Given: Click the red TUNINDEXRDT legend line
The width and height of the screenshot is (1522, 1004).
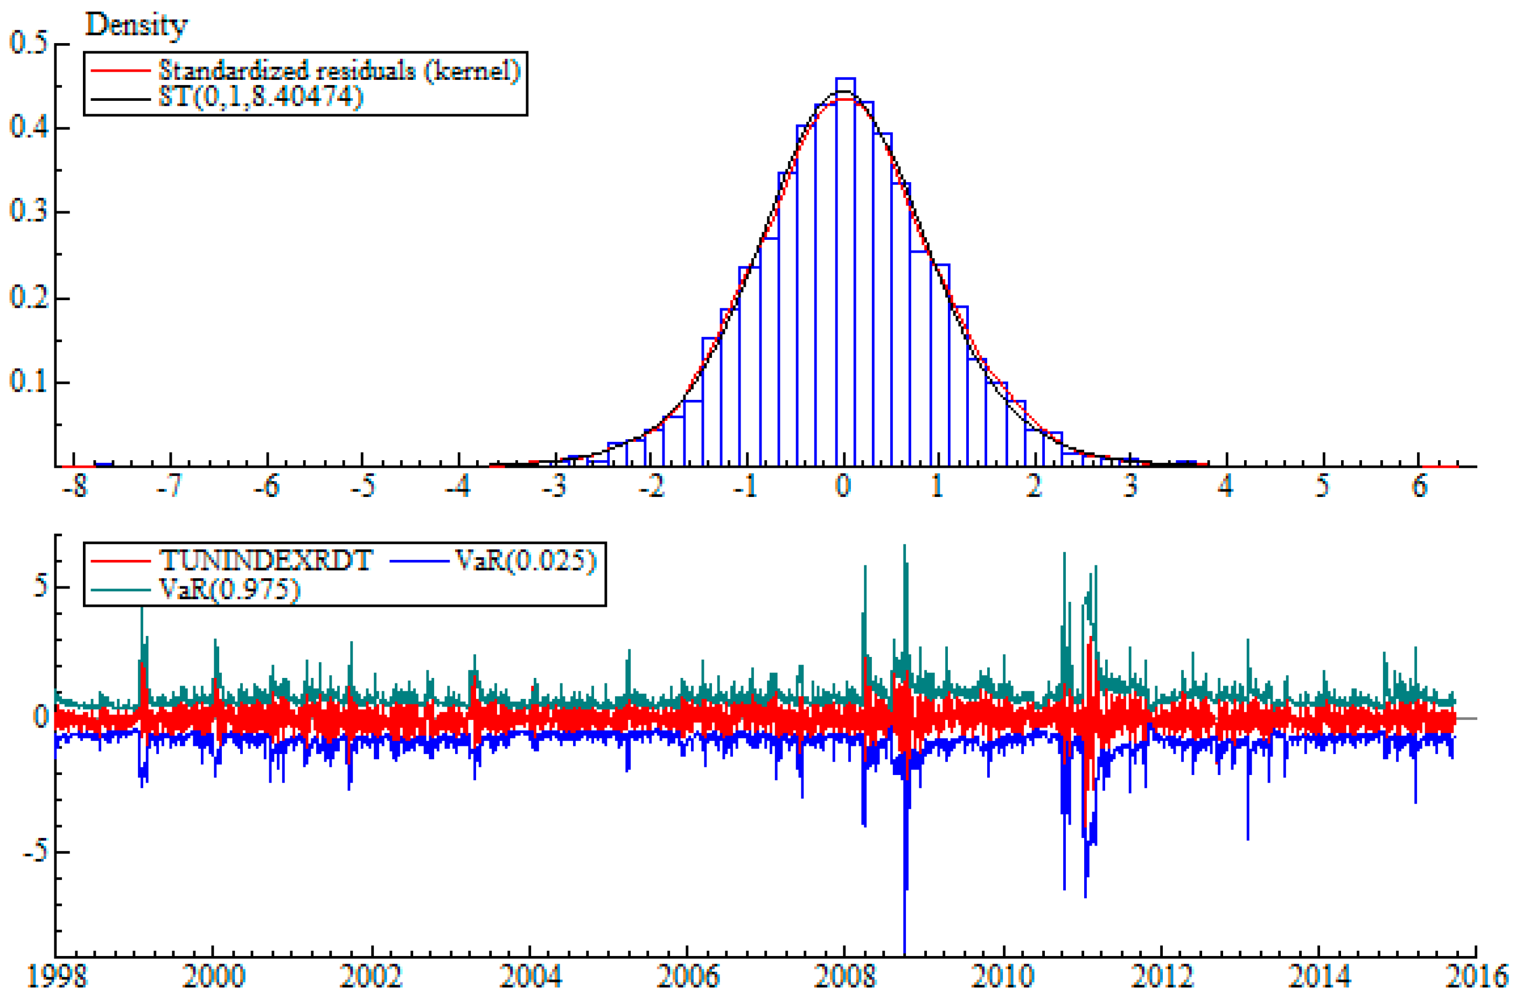Looking at the screenshot, I should pyautogui.click(x=120, y=562).
